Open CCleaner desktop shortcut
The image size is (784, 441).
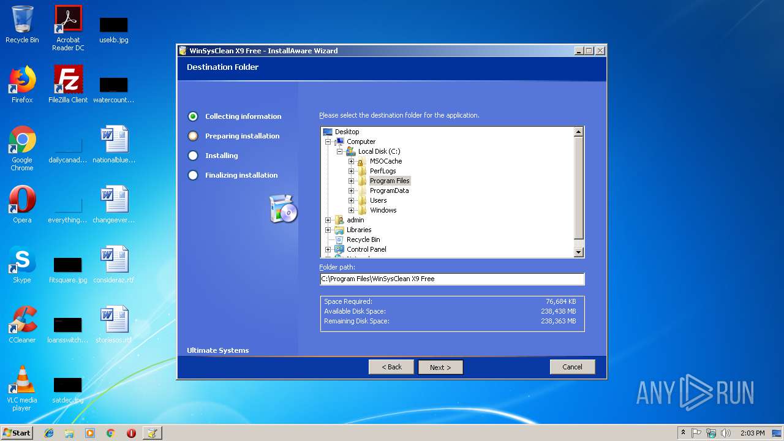coord(22,325)
